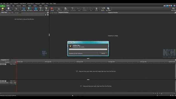Click the Home ribbon tab

point(8,6)
